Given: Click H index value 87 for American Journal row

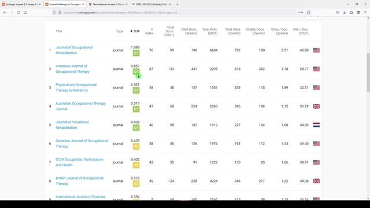Looking at the screenshot, I should pos(151,69).
